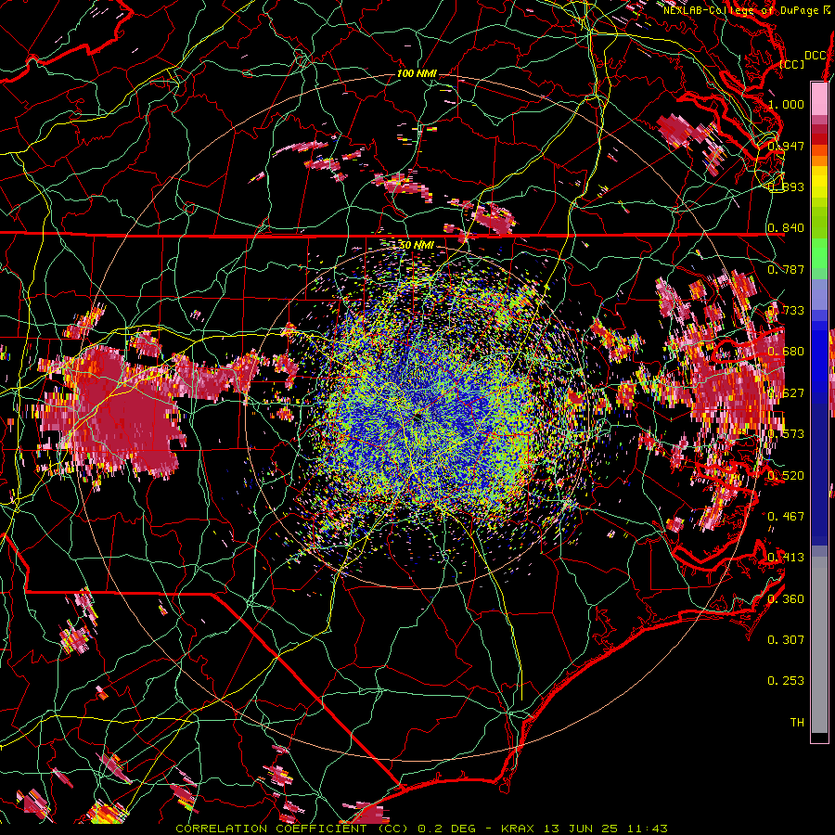The image size is (835, 835).
Task: Select the 0.893 scale value
Action: click(786, 186)
